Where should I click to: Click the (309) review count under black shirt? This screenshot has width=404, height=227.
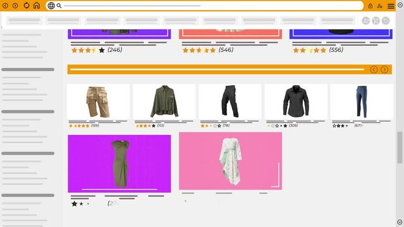click(x=293, y=125)
